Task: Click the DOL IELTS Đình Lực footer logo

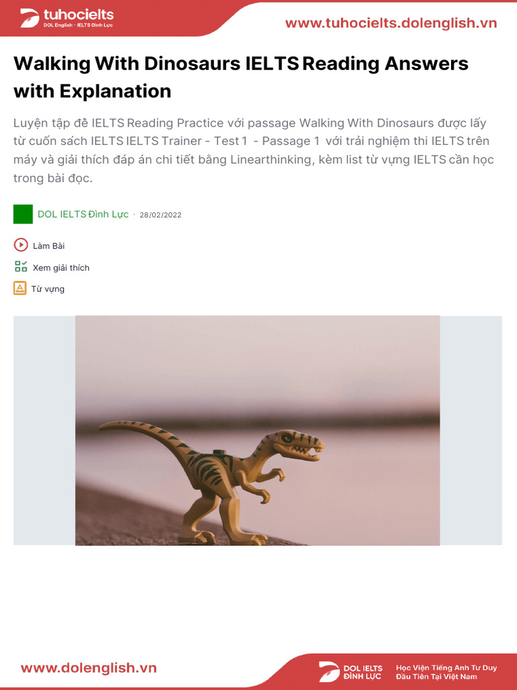Action: click(351, 672)
